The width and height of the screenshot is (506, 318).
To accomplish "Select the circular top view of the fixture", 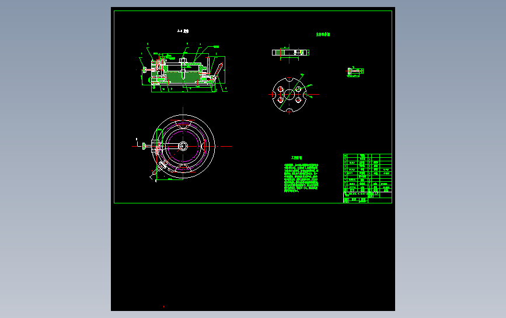I will (183, 146).
